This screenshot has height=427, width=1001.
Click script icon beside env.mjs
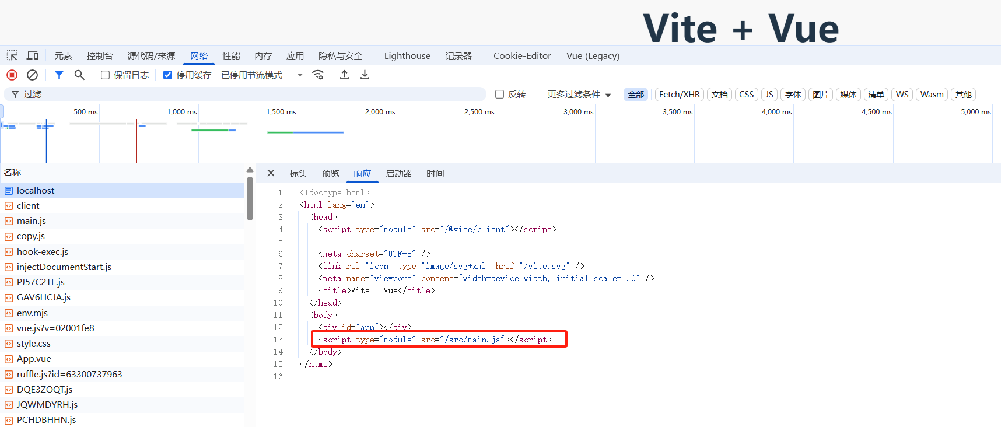9,313
